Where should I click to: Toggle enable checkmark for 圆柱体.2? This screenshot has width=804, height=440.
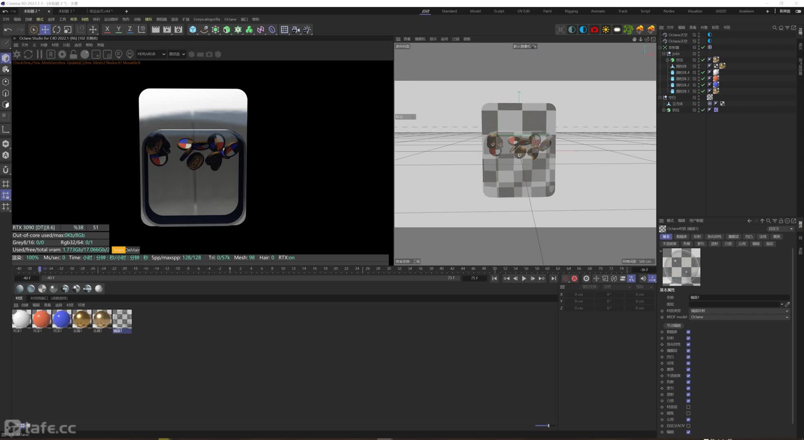point(703,85)
